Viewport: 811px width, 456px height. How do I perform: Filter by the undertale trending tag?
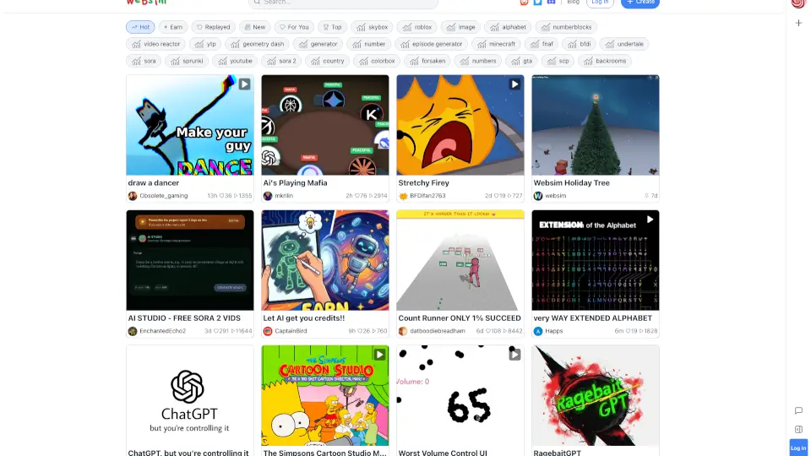pos(623,44)
